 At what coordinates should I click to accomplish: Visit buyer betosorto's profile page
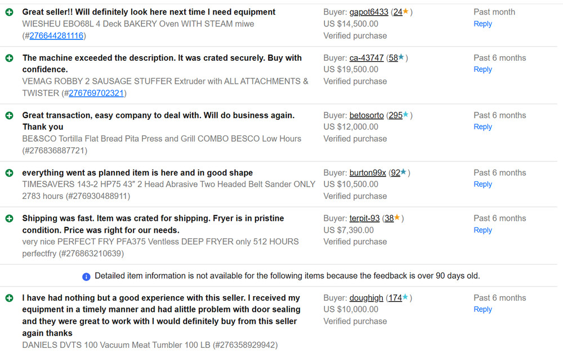[367, 115]
